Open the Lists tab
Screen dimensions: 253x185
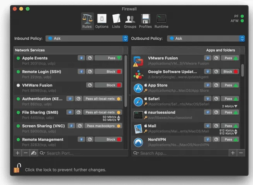pyautogui.click(x=116, y=21)
